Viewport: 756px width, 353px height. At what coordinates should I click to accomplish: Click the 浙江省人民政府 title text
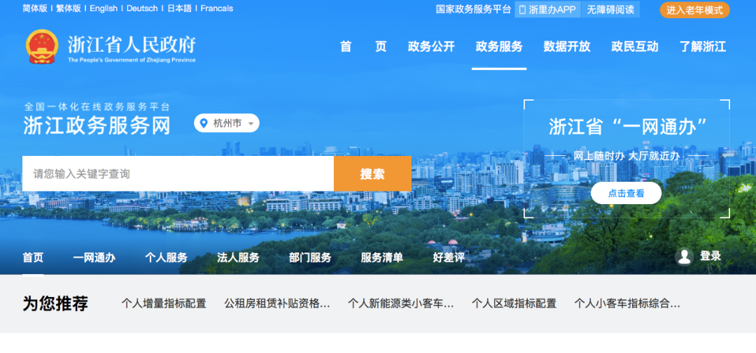click(132, 44)
